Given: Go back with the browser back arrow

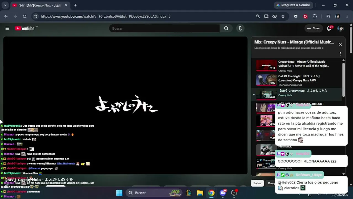Looking at the screenshot, I should click(x=6, y=16).
